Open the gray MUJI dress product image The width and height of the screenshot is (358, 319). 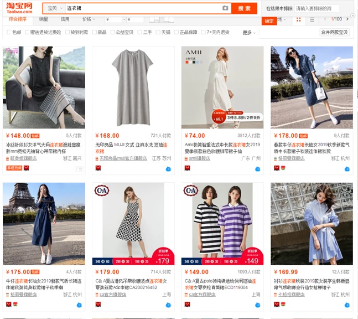click(x=133, y=88)
